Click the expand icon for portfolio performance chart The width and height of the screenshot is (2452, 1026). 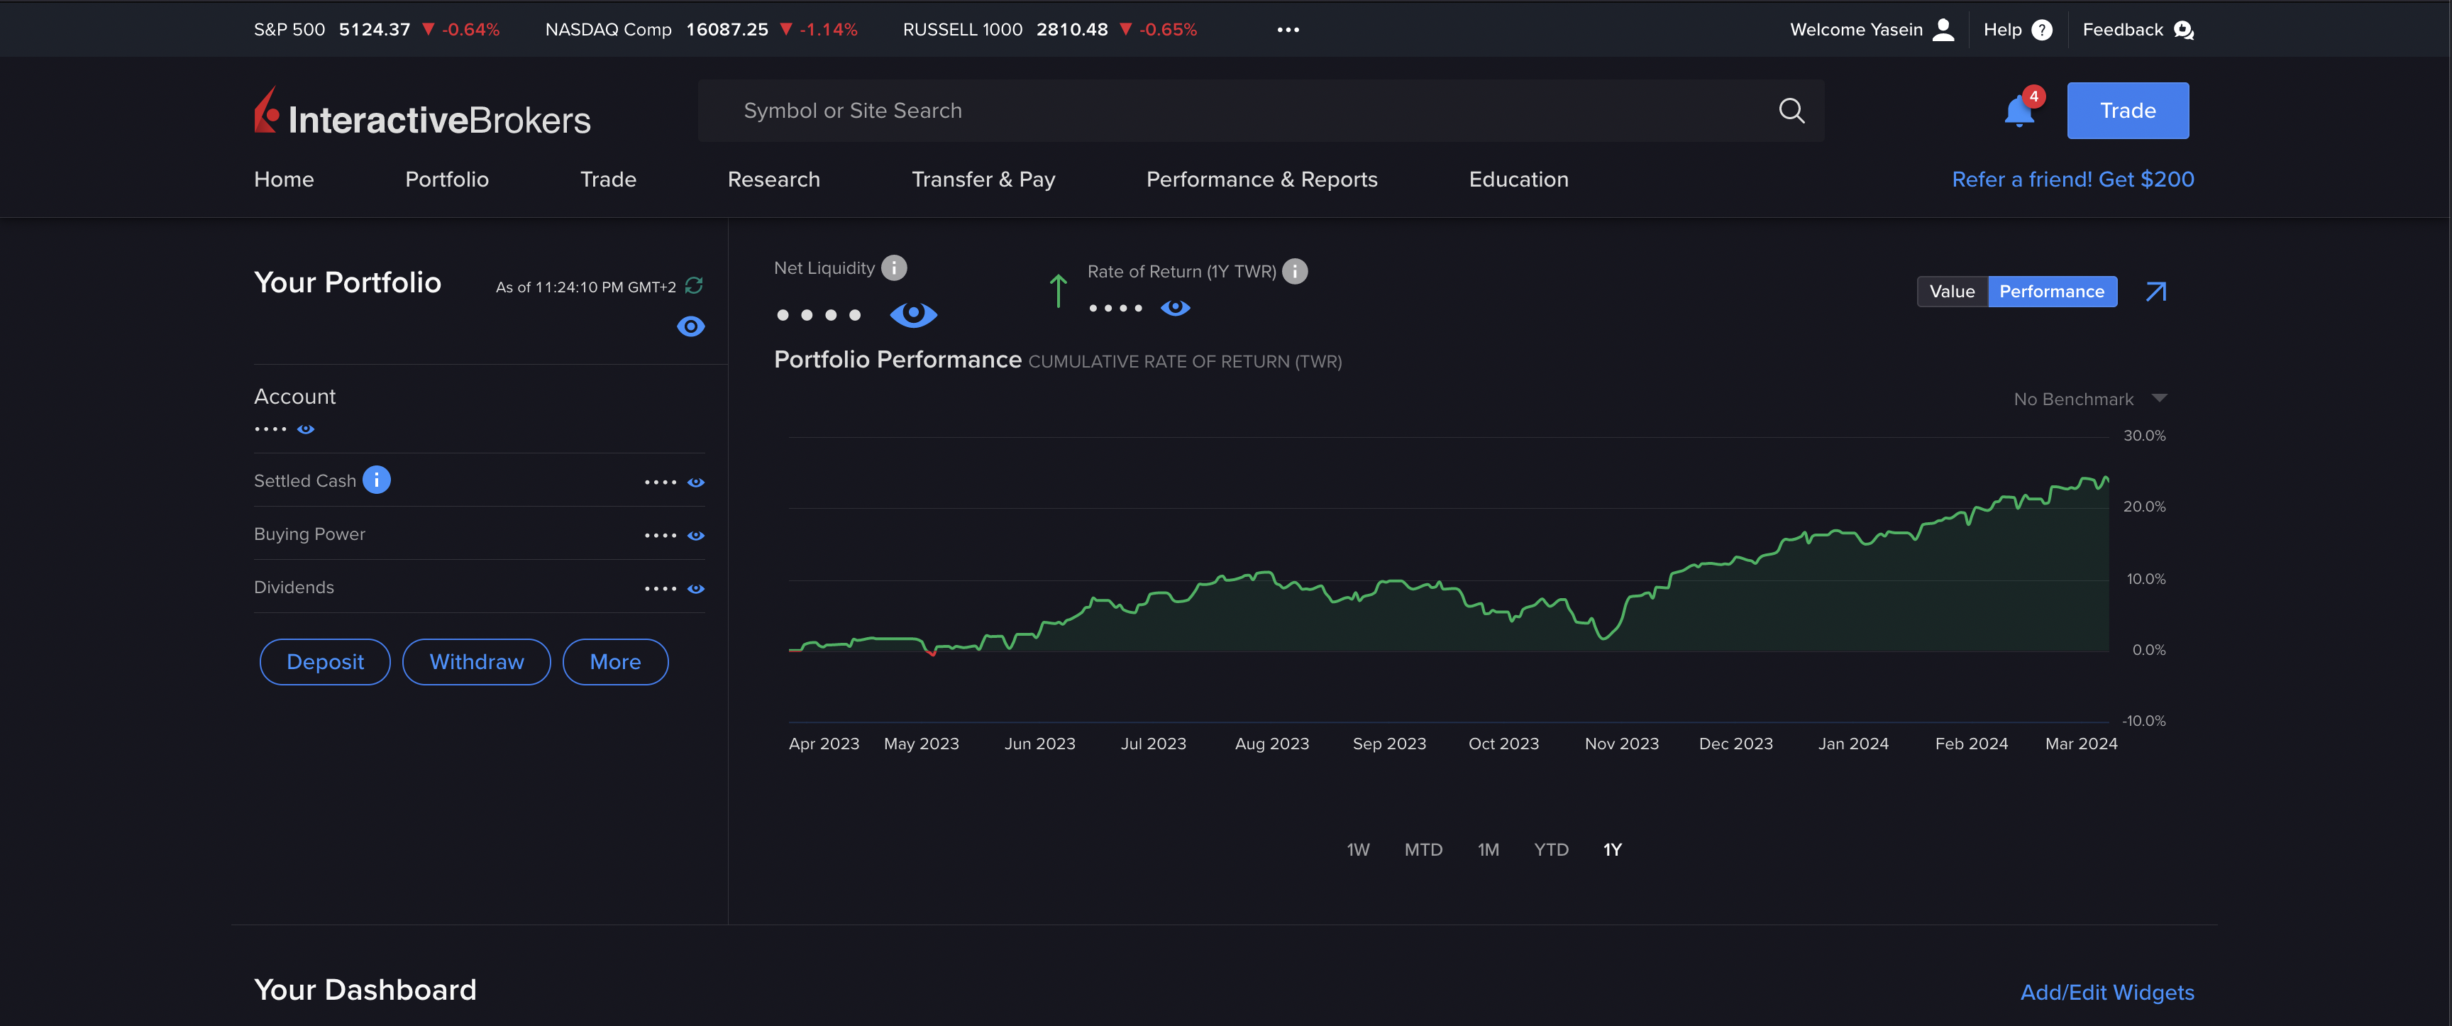coord(2156,291)
